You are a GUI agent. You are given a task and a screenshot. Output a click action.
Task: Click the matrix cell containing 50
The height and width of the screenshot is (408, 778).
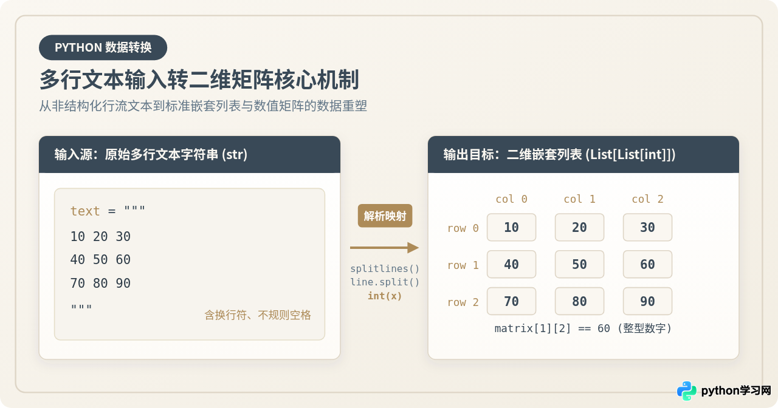579,264
